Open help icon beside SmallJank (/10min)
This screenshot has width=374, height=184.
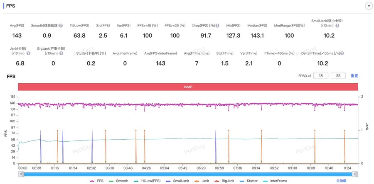(337, 25)
